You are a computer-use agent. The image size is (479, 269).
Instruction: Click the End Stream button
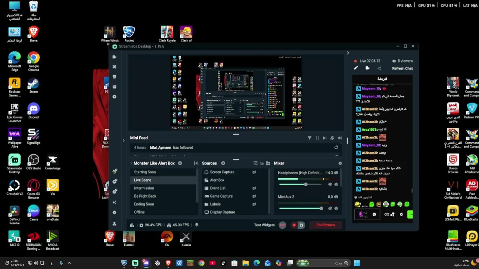326,225
